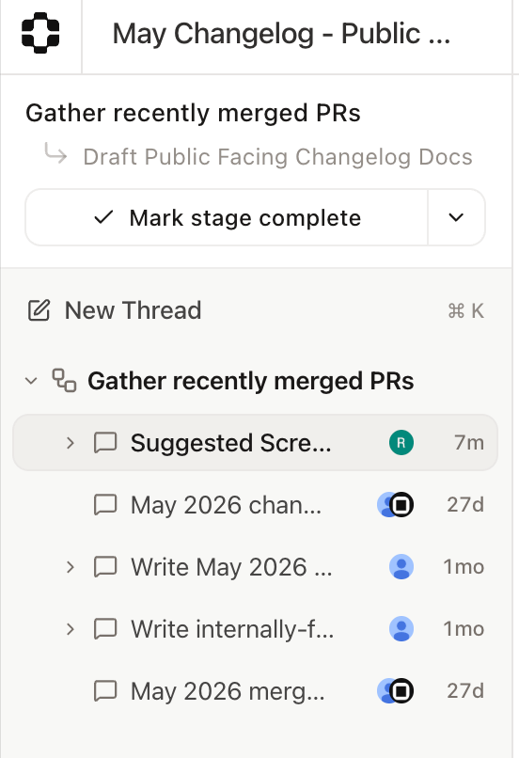Click avatars on May 2026 merg... row
The height and width of the screenshot is (758, 519).
coord(395,691)
